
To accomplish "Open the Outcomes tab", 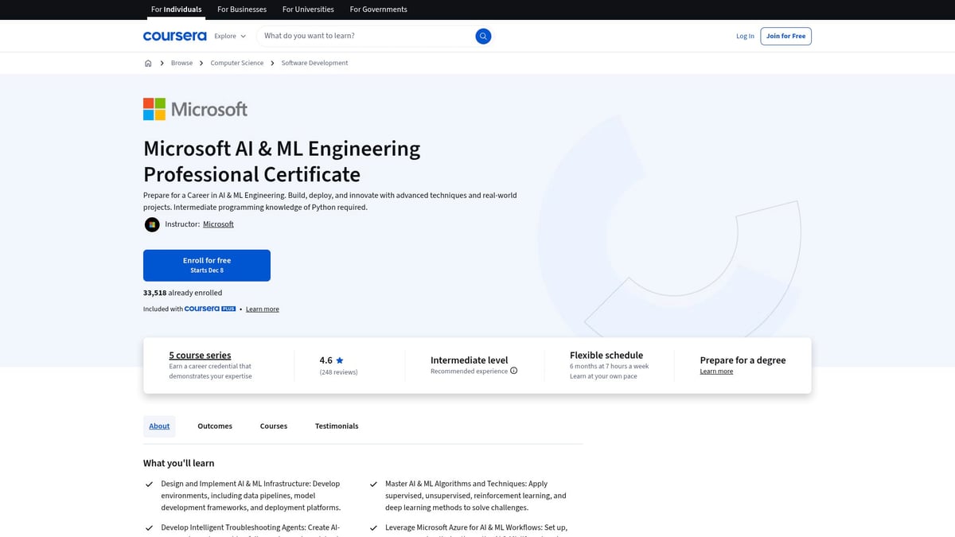I will click(215, 426).
